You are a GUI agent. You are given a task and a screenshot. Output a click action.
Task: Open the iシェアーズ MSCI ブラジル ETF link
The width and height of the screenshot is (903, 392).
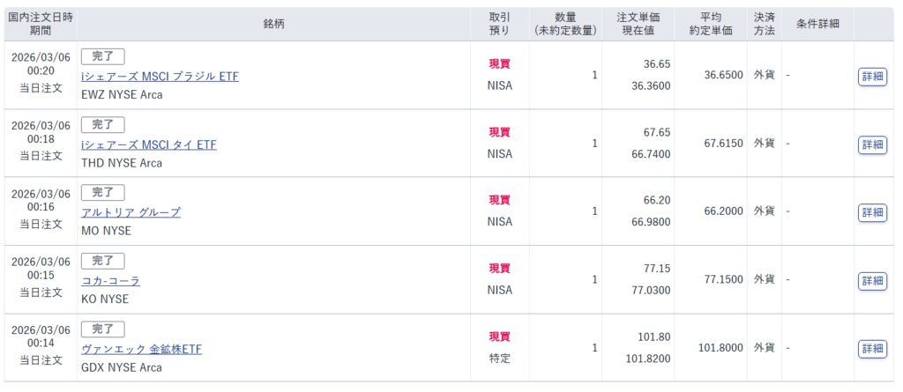(x=160, y=77)
